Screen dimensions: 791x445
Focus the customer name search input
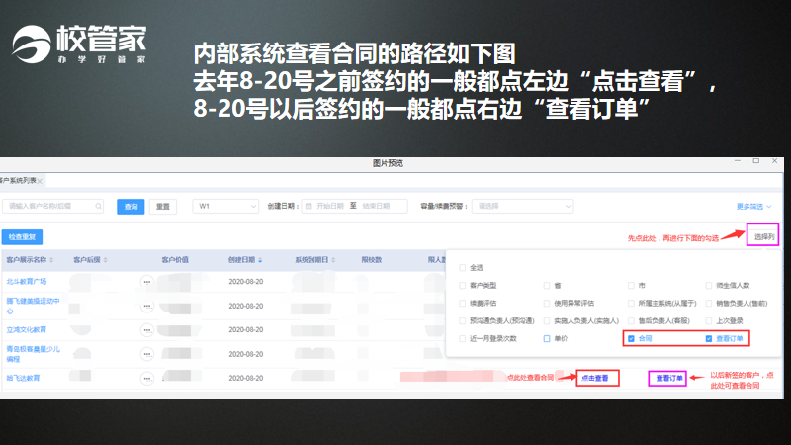point(52,206)
